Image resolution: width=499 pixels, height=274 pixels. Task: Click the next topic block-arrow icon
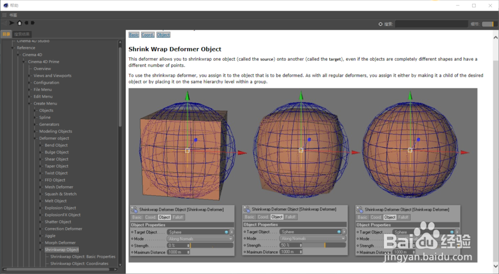click(x=32, y=23)
